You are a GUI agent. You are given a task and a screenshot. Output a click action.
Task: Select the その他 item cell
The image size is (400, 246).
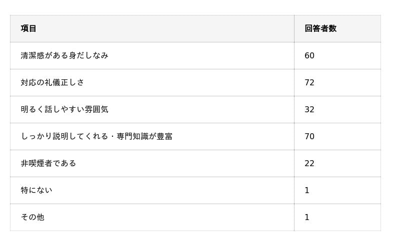pos(32,217)
